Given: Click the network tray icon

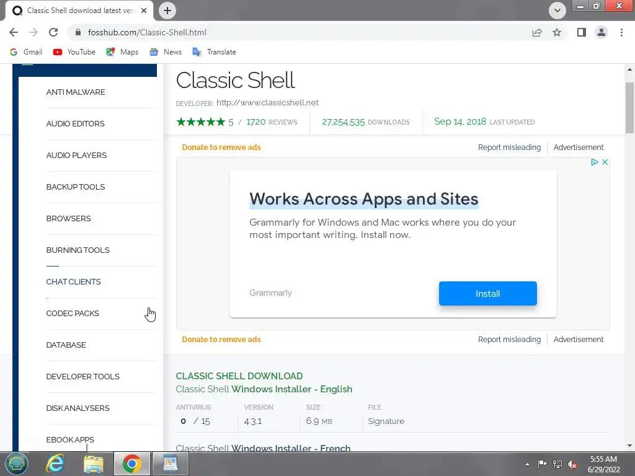Looking at the screenshot, I should coord(557,464).
